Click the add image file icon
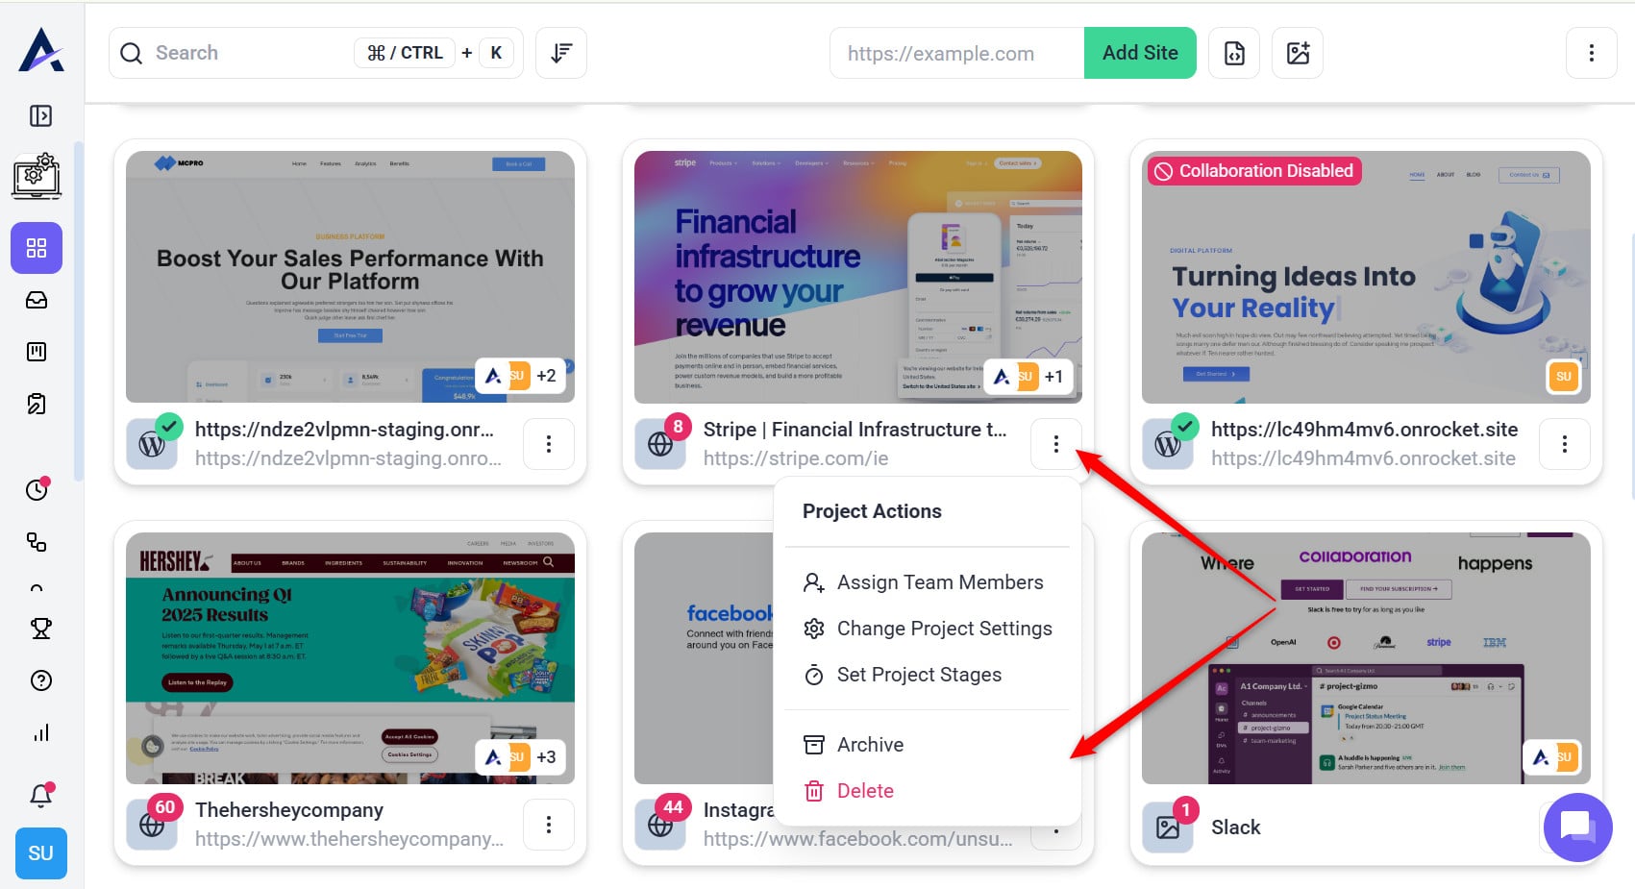Screen dimensions: 1635x889 tap(1298, 53)
